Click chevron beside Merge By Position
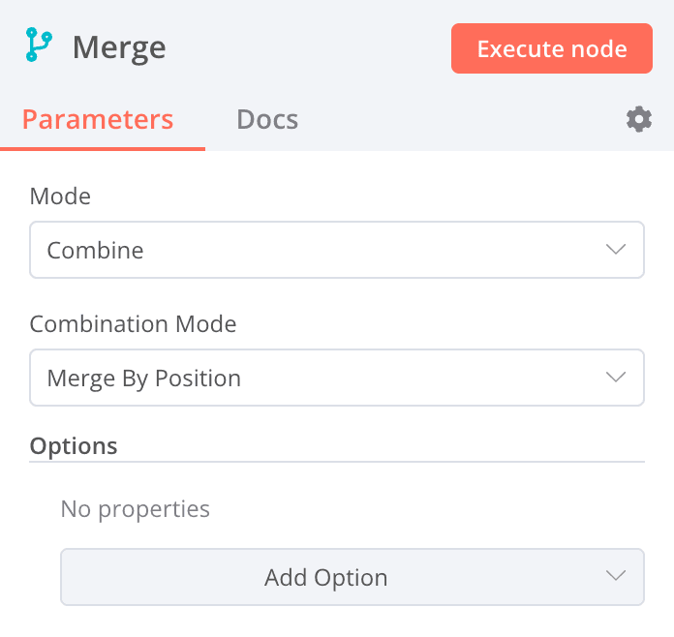This screenshot has height=637, width=674. click(x=616, y=377)
